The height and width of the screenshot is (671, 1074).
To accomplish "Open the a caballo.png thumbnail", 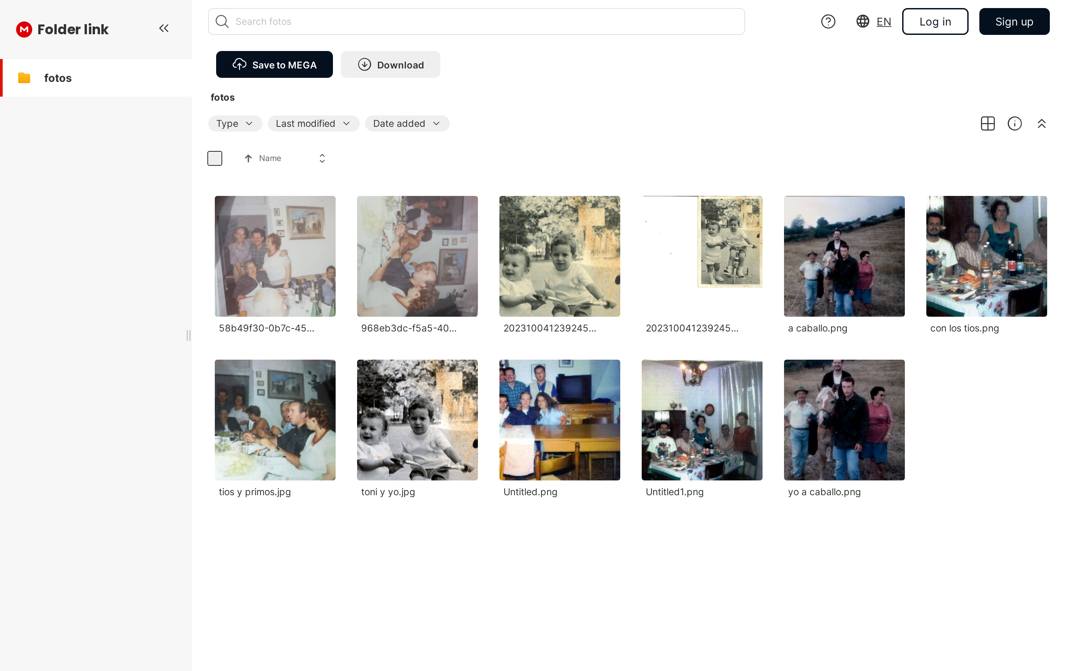I will (x=844, y=257).
